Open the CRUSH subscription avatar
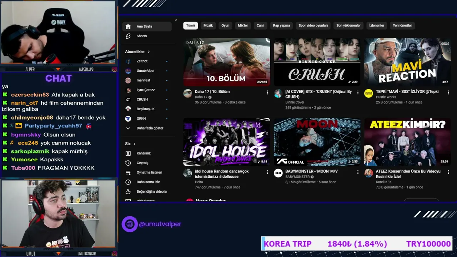457x257 pixels. [x=128, y=99]
